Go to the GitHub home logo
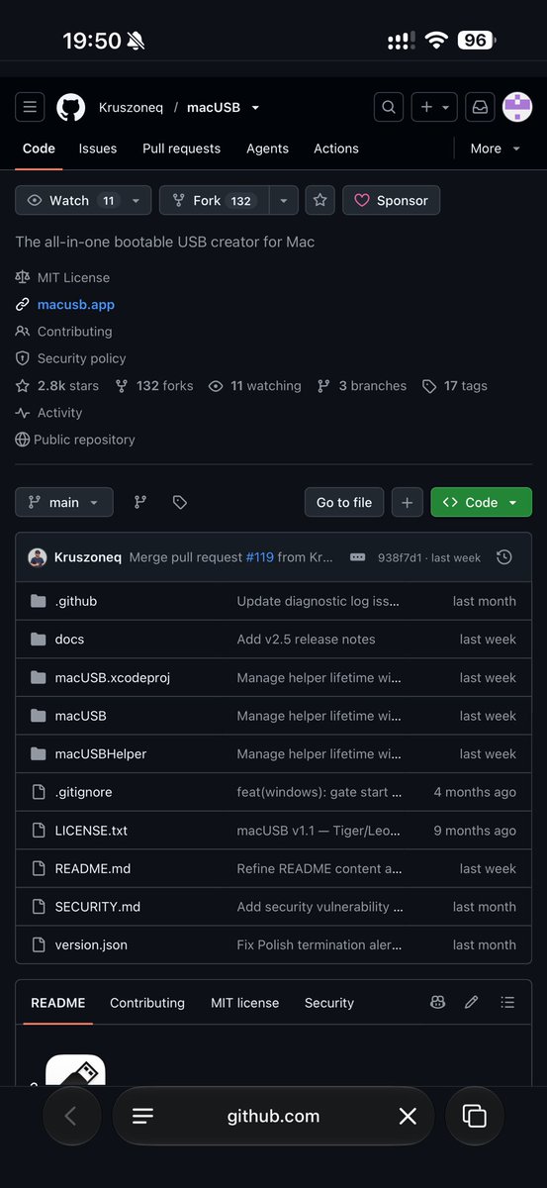The image size is (547, 1188). coord(70,107)
